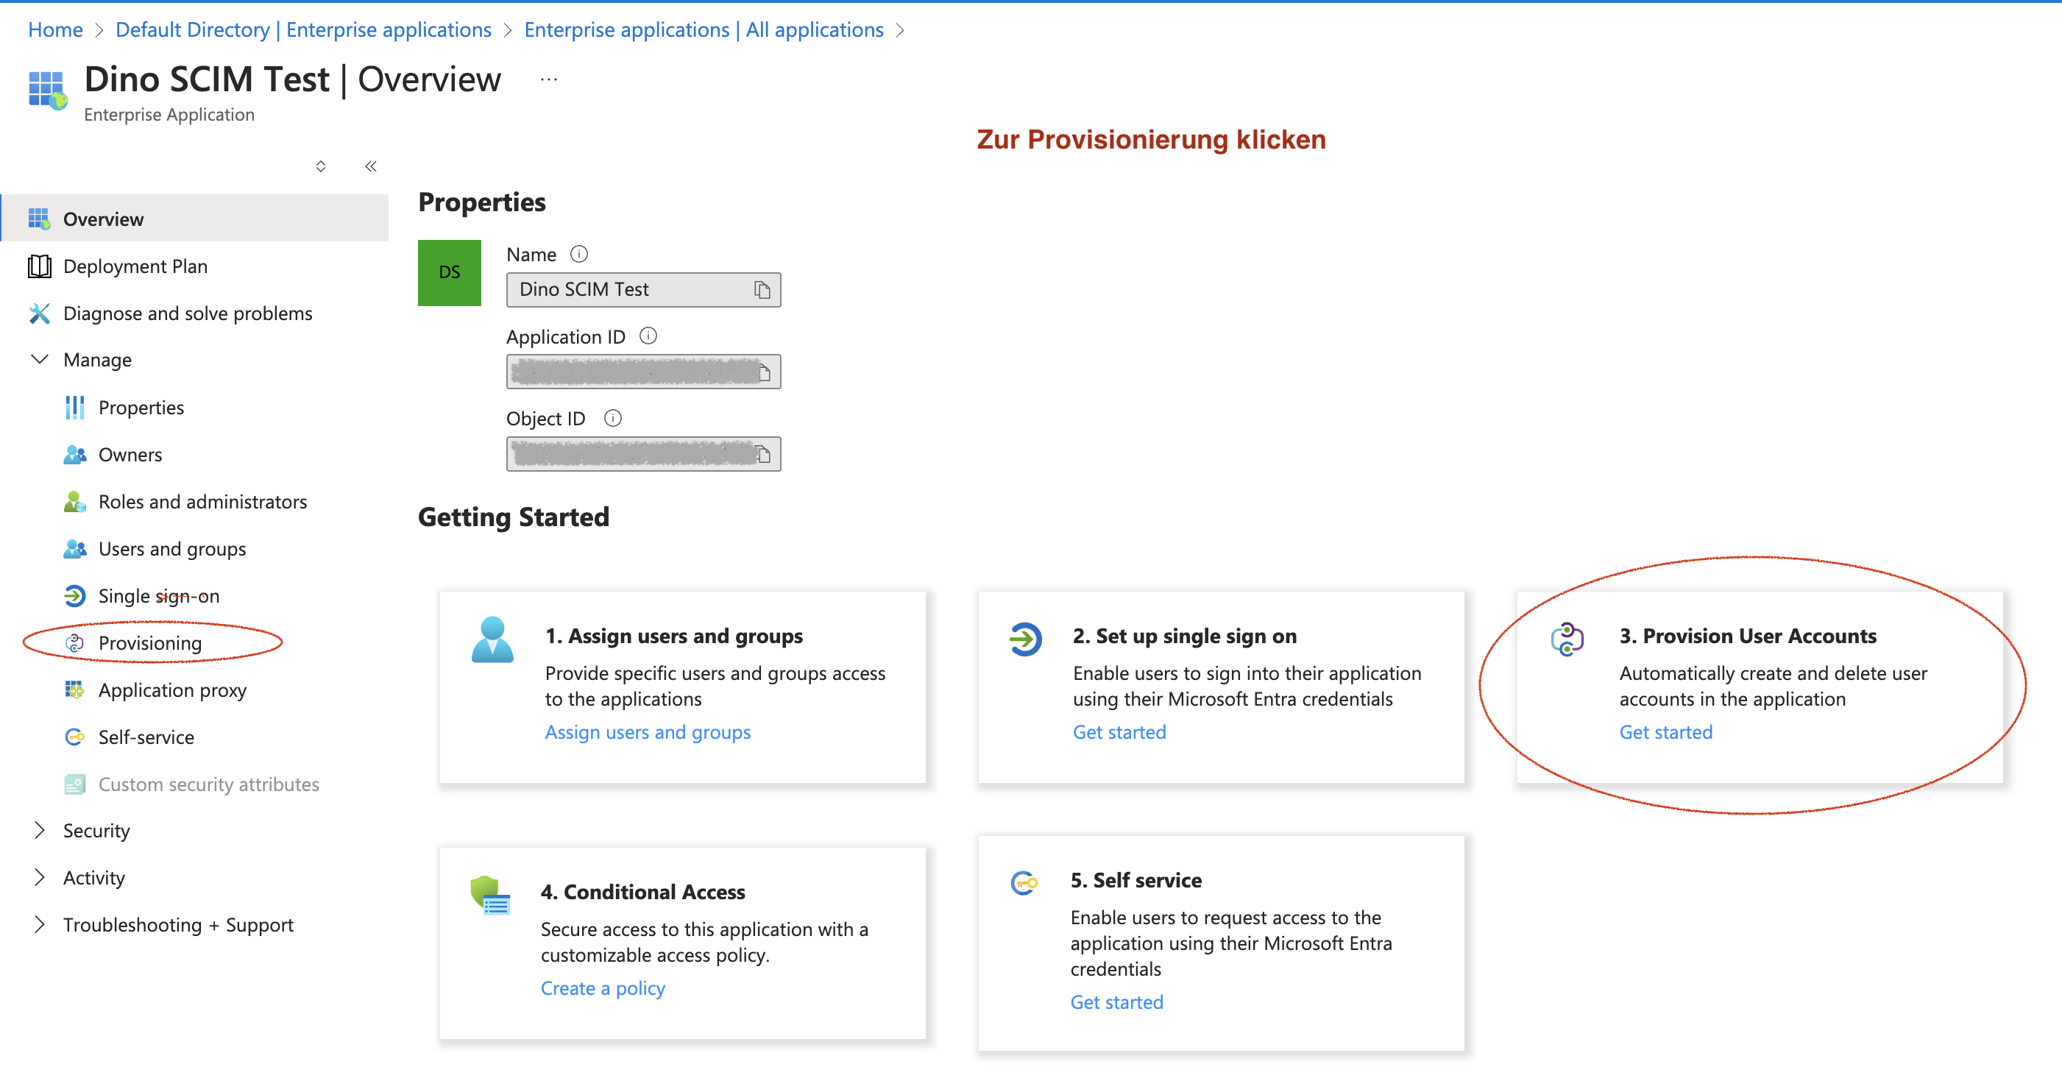This screenshot has height=1092, width=2062.
Task: Collapse the Manage section
Action: tap(39, 360)
